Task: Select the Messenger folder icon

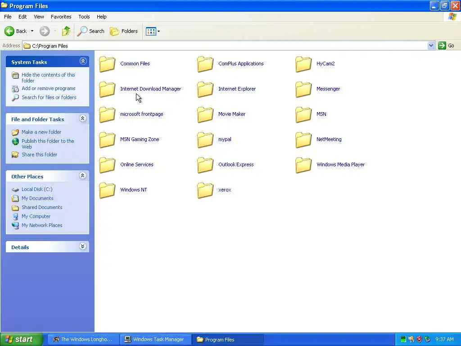Action: pyautogui.click(x=303, y=89)
